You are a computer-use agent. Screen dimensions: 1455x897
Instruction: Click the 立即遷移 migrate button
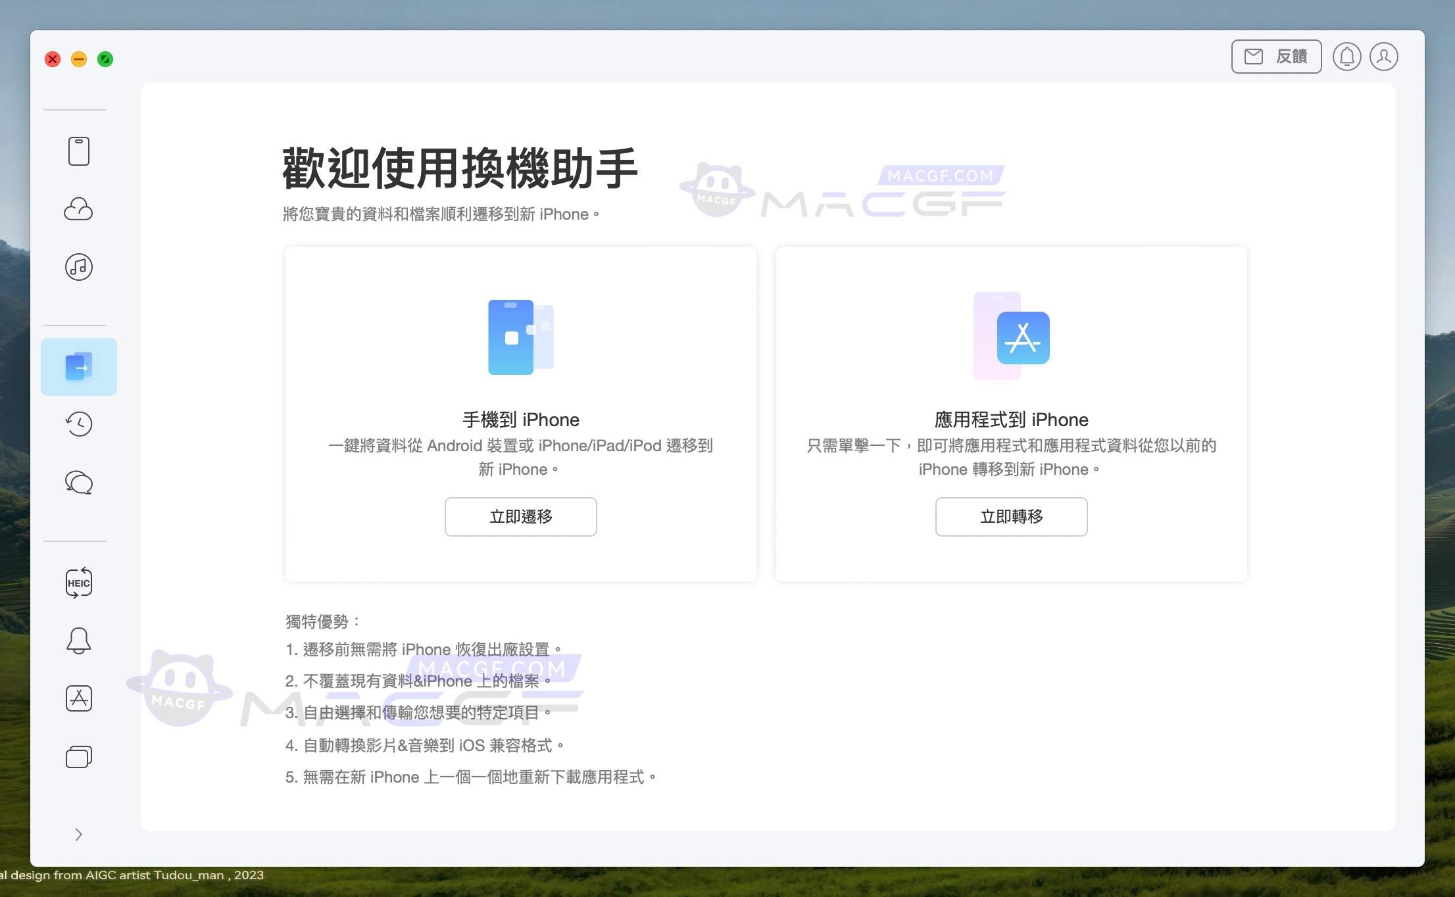click(520, 517)
